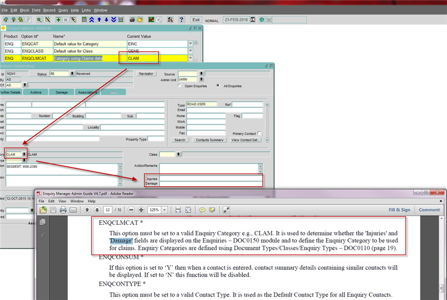Click the green Insert Record icon
The height and width of the screenshot is (300, 447).
click(x=57, y=19)
